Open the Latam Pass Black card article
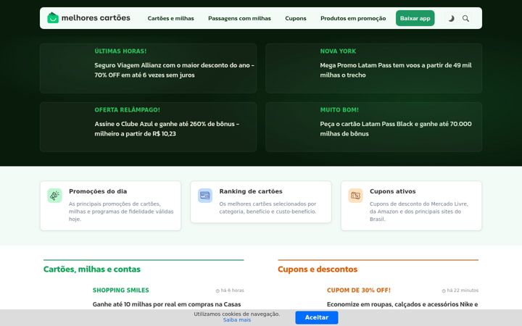This screenshot has width=522, height=326. [396, 129]
